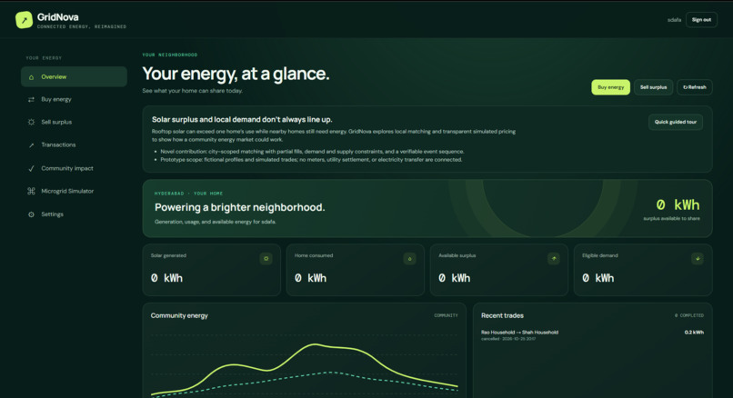Click the green Buy energy button
733x398 pixels.
pyautogui.click(x=610, y=87)
